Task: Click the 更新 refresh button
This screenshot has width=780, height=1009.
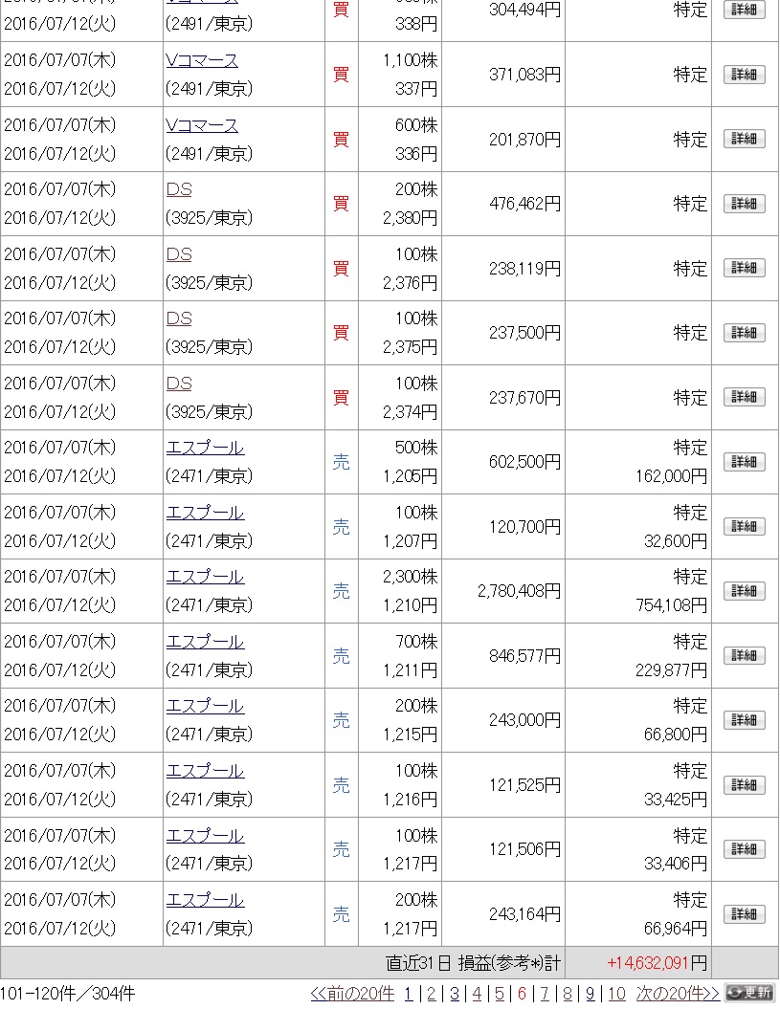Action: coord(750,993)
